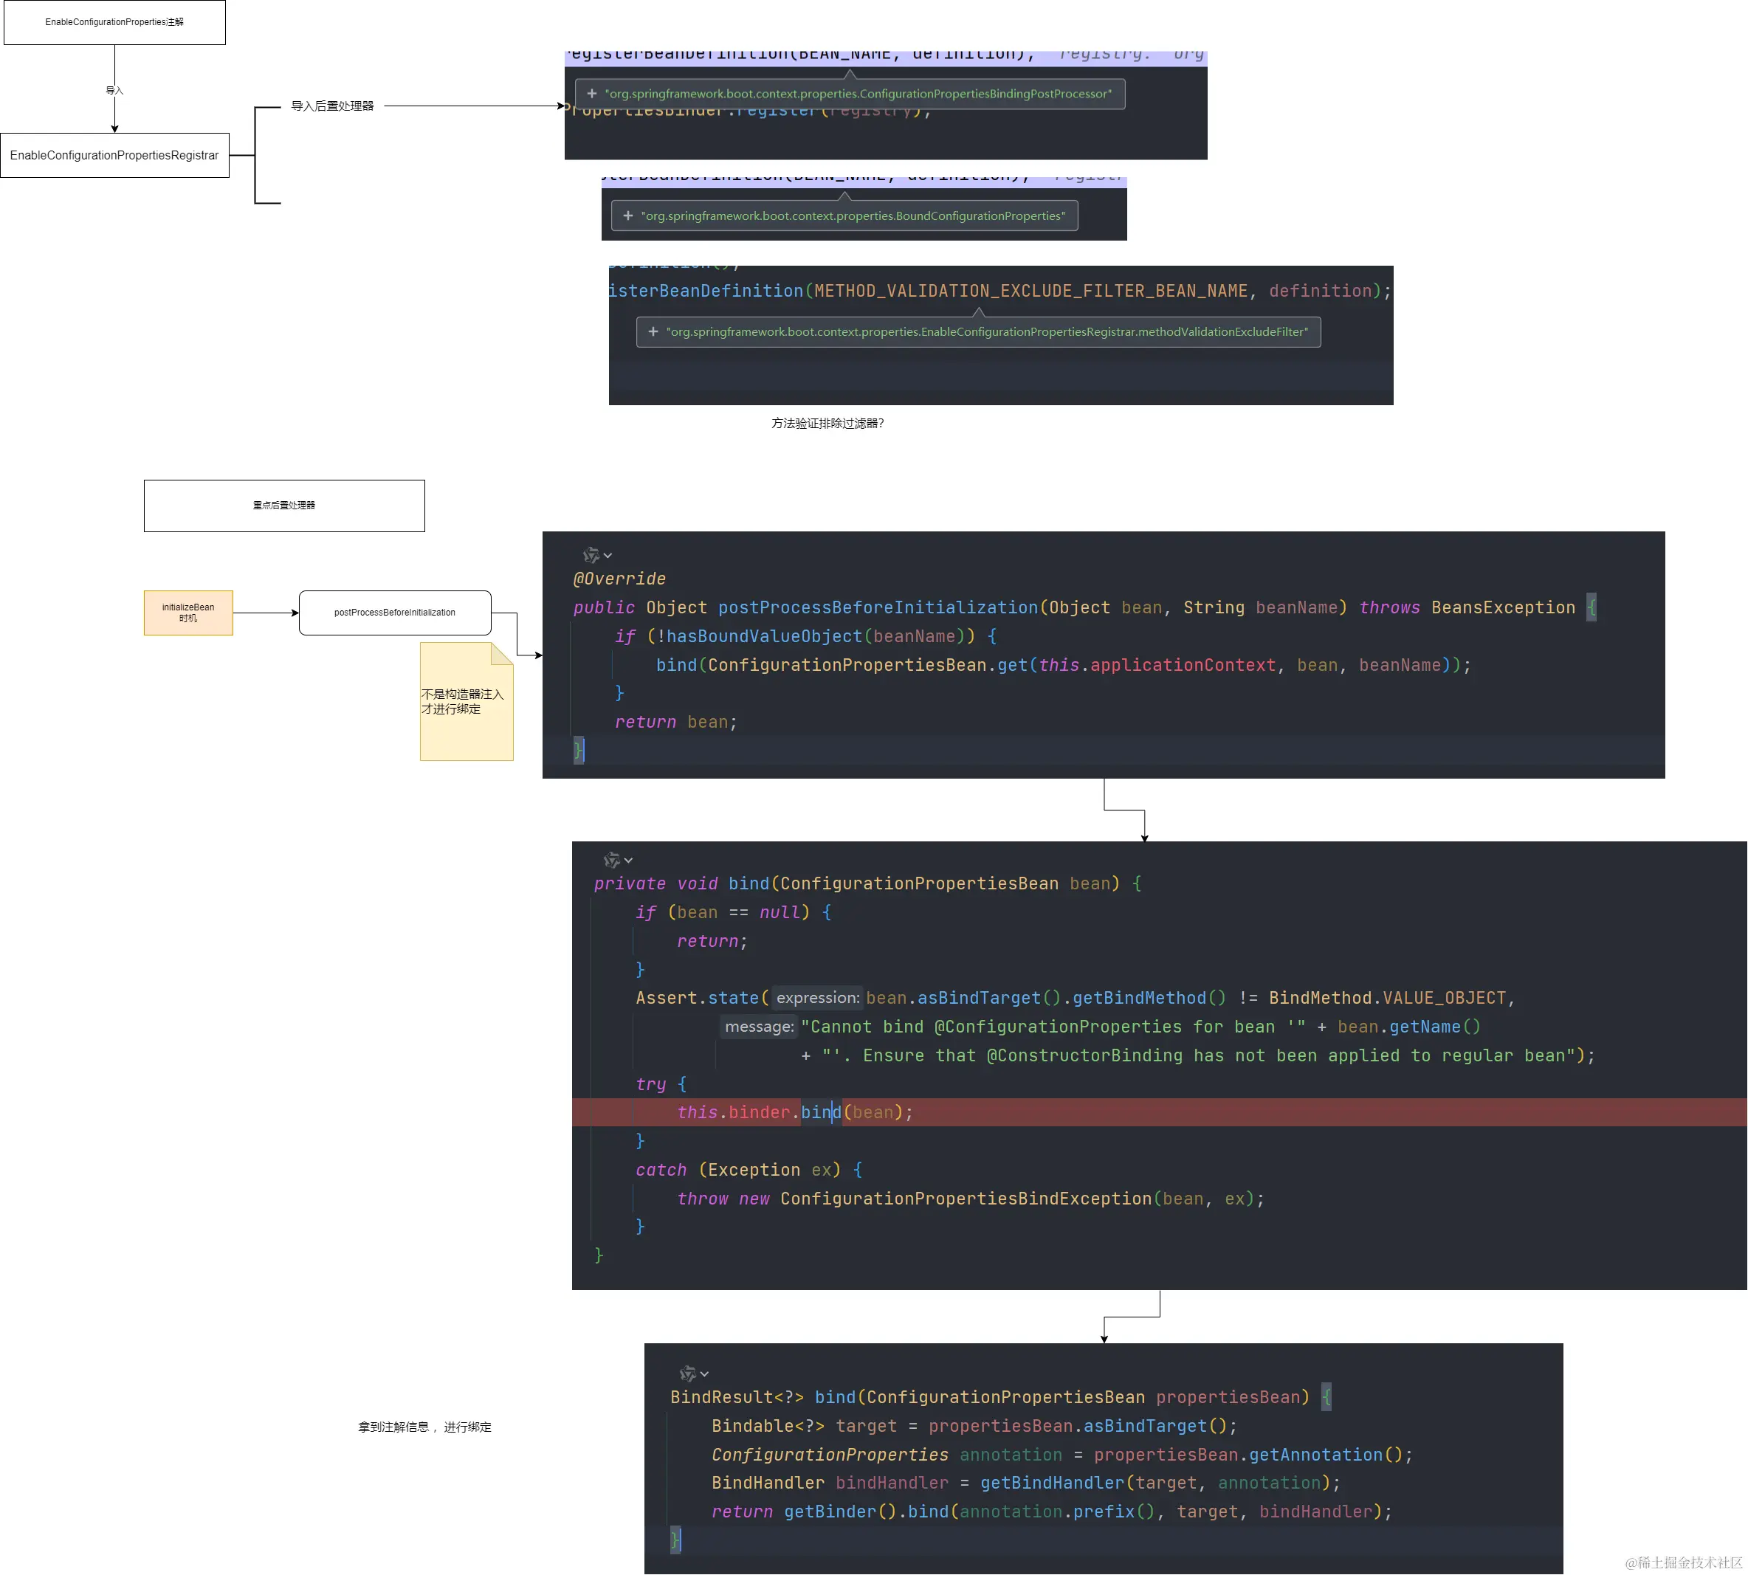Image resolution: width=1748 pixels, height=1575 pixels.
Task: Select the postProcessBeforeInitialization rounded node
Action: point(395,613)
